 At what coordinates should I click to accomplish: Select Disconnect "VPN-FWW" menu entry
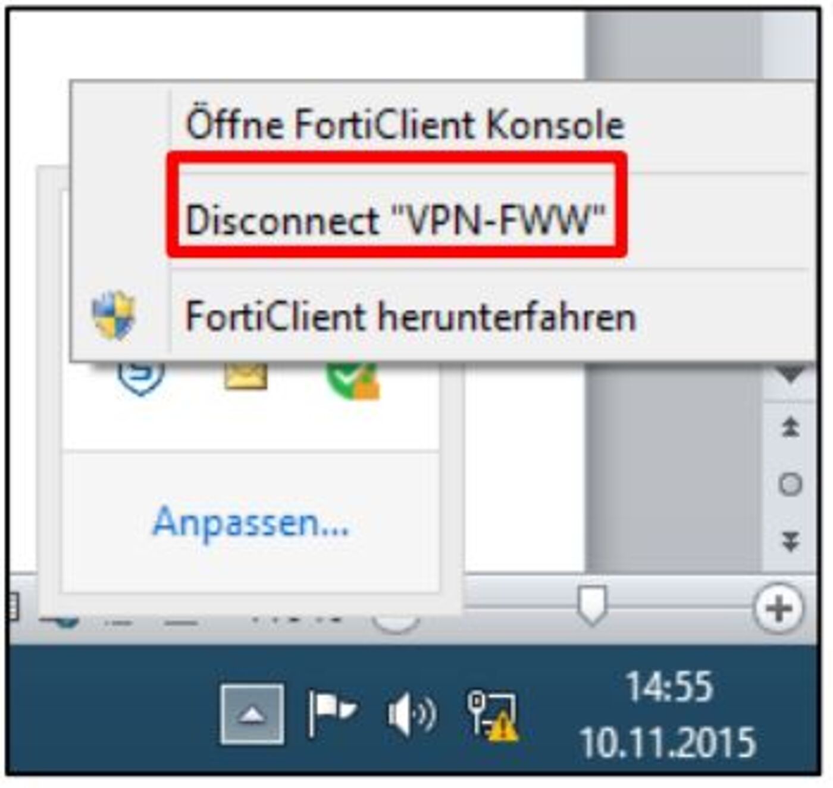[395, 220]
